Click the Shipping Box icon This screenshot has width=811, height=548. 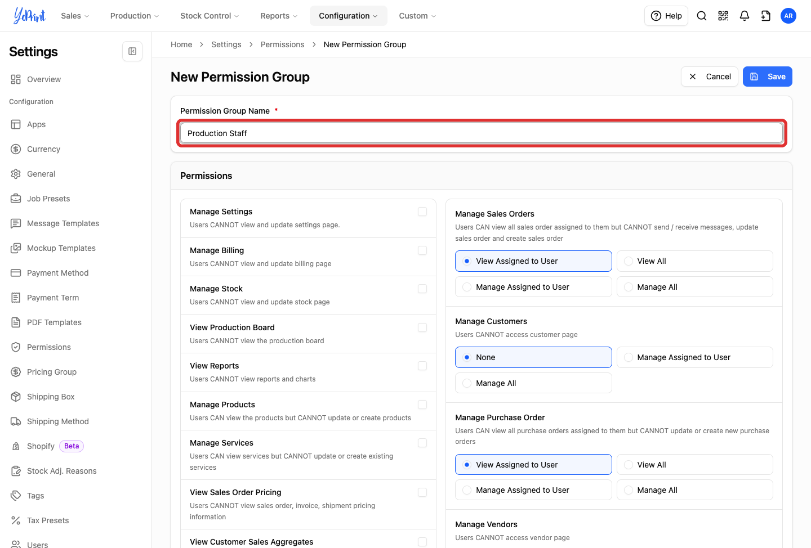(x=16, y=397)
